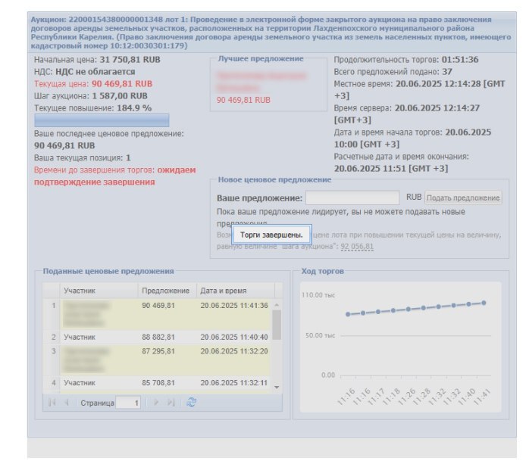Go to last page of bids
The image size is (529, 473).
pyautogui.click(x=171, y=403)
